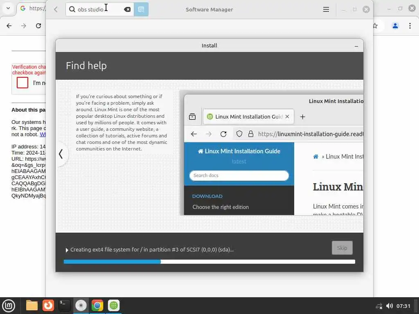This screenshot has width=419, height=314.
Task: Bookmark this page with the star icon
Action: (375, 26)
